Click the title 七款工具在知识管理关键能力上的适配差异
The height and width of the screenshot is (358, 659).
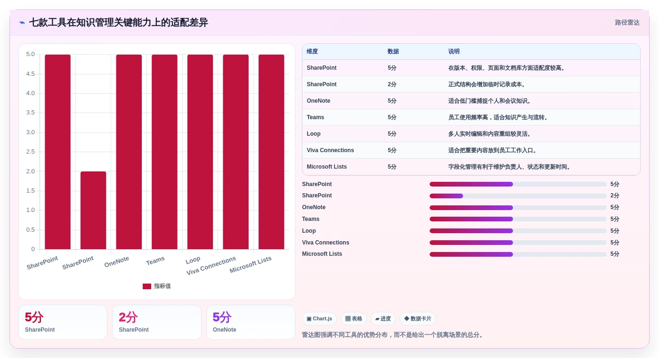pyautogui.click(x=119, y=23)
